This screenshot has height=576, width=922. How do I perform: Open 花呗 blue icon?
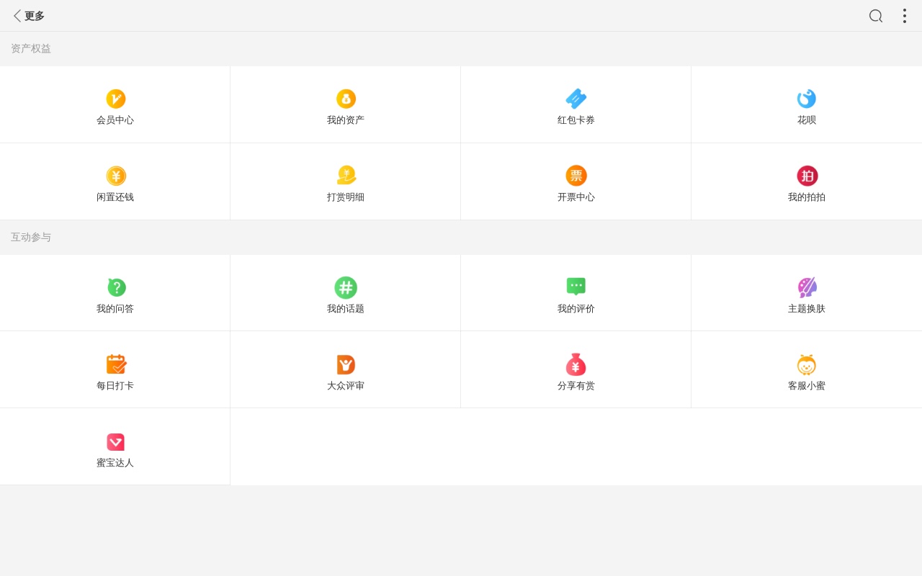(x=807, y=99)
